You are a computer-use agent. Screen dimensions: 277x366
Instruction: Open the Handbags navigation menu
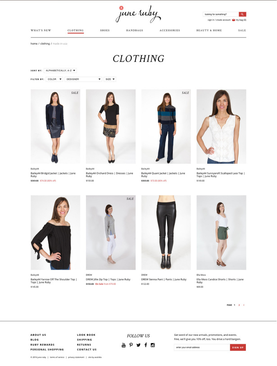tap(135, 30)
